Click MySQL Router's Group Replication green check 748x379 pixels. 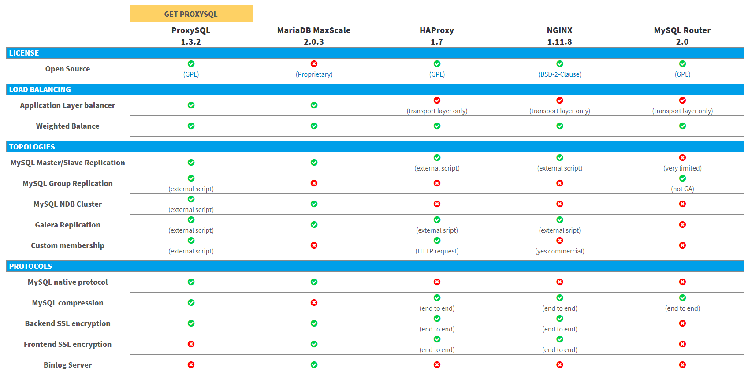(682, 178)
